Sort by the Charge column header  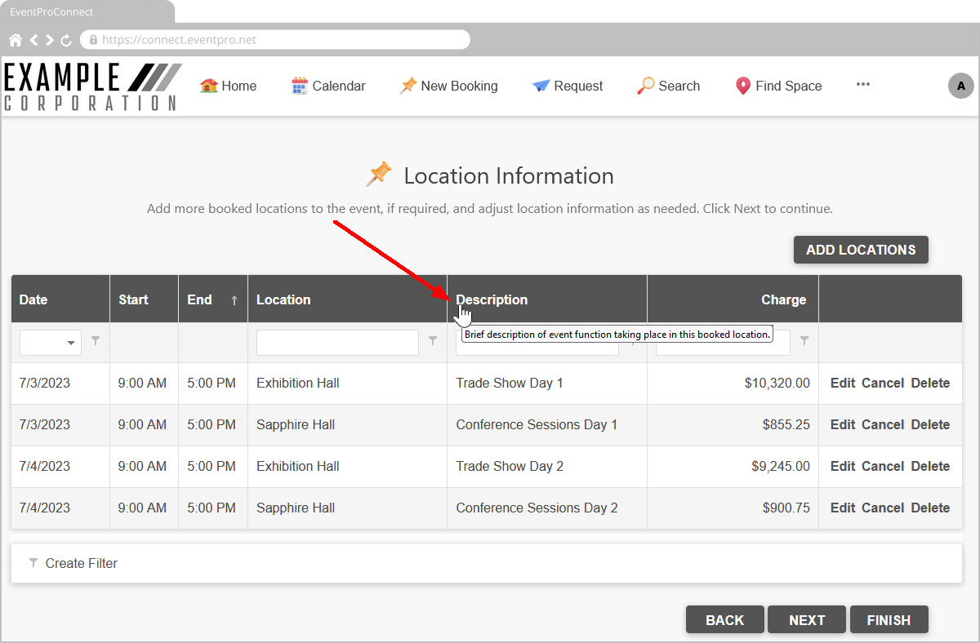[733, 299]
